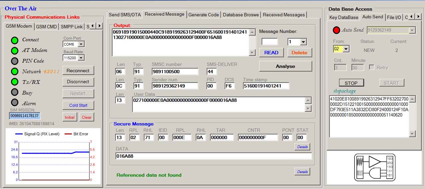Click the Tx/RX green indicator
This screenshot has height=189, width=425.
pyautogui.click(x=15, y=82)
